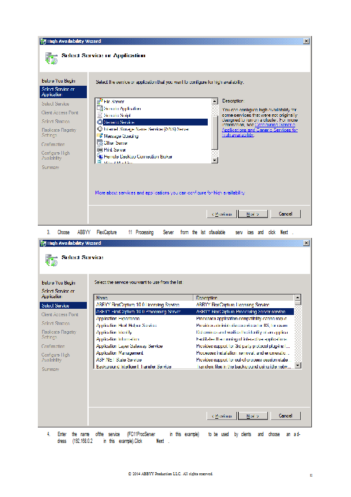Click scroll-up arrow of service type list
This screenshot has height=497, width=351.
215,101
